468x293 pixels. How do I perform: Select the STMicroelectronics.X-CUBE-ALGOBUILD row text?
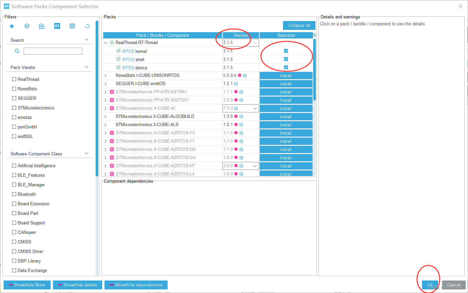point(155,116)
